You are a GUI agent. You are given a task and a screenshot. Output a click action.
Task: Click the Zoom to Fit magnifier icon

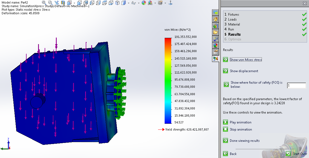[x=44, y=2]
